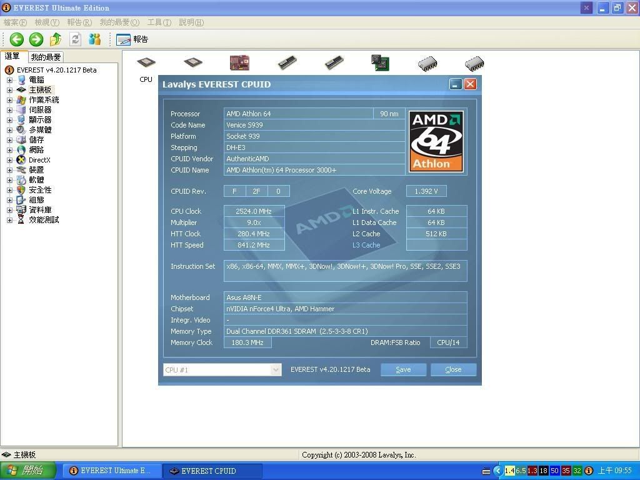Click the dark red 35 sensor tray icon
The image size is (640, 480).
click(x=566, y=471)
